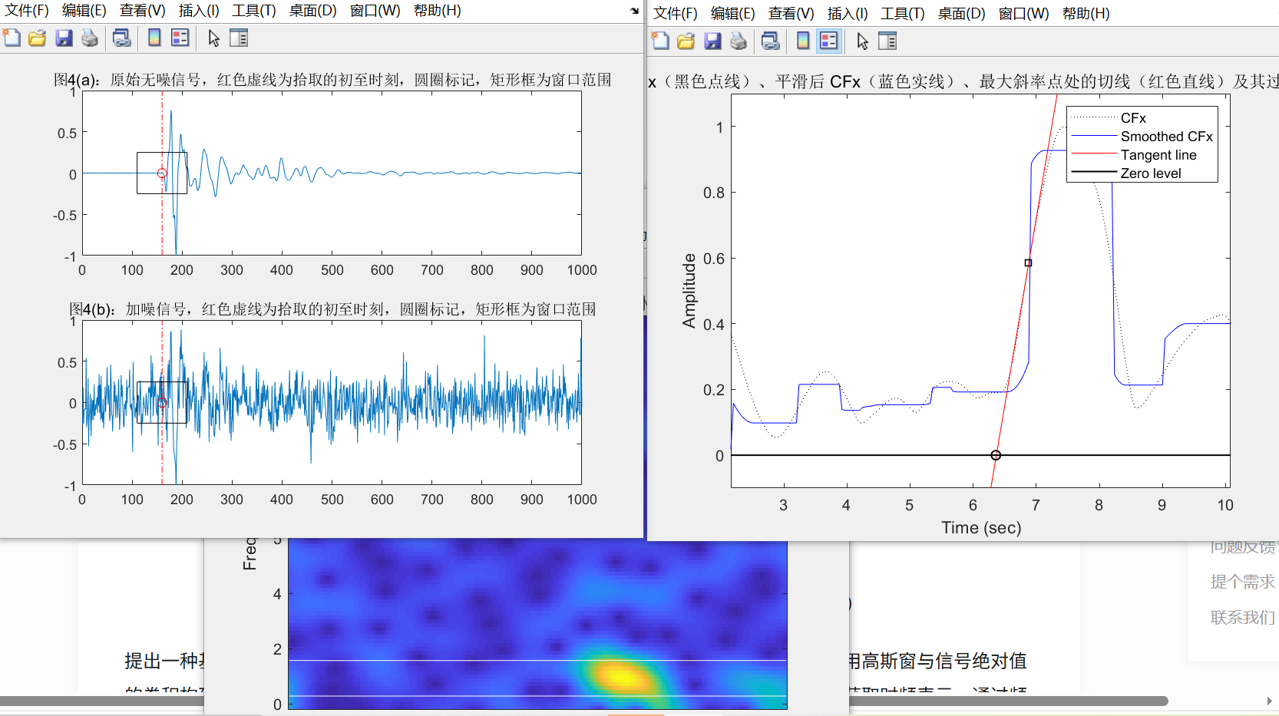1279x716 pixels.
Task: Save figure icon in CFx figure window toolbar
Action: pyautogui.click(x=713, y=41)
